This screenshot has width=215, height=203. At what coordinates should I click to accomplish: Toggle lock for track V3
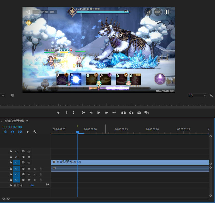click(11, 151)
